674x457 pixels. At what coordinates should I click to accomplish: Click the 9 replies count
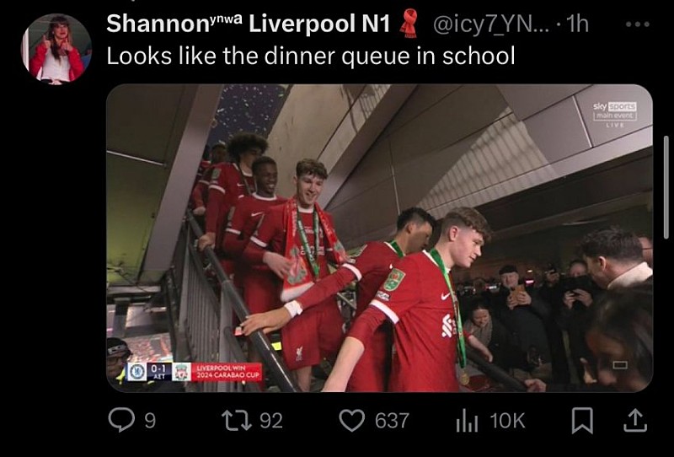click(x=150, y=421)
